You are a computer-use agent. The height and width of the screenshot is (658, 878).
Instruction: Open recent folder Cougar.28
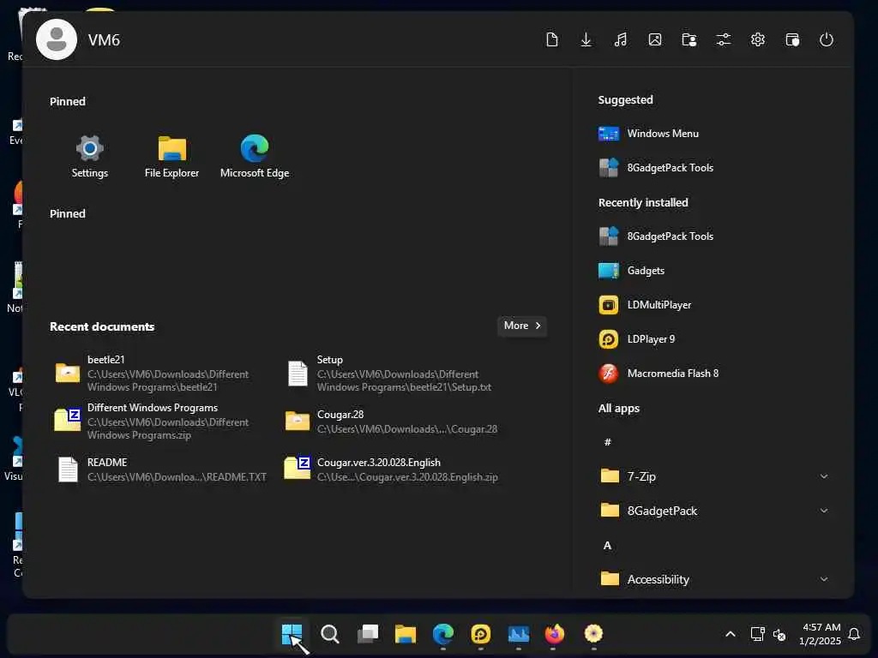(x=392, y=422)
